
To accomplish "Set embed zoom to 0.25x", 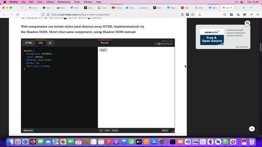I will pos(115,131).
